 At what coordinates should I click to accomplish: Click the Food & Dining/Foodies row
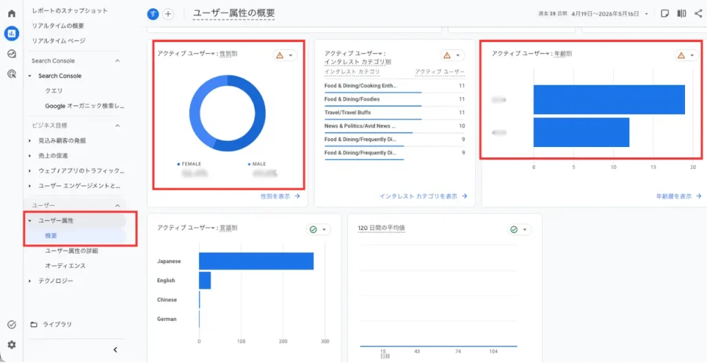pos(394,99)
